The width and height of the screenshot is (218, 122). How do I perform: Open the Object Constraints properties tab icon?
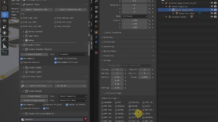(96, 42)
